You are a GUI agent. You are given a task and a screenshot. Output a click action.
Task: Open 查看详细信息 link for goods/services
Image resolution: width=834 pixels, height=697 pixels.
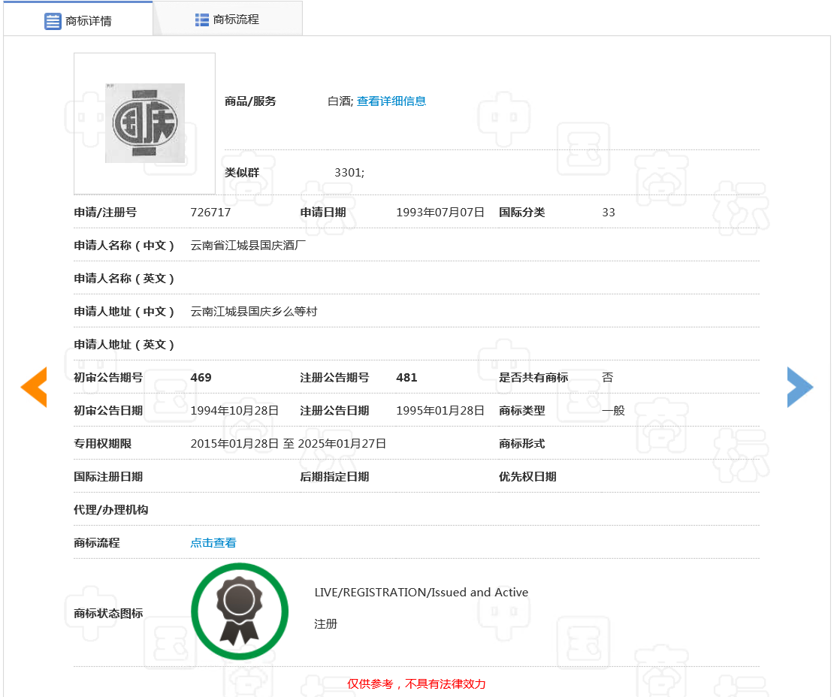point(391,101)
